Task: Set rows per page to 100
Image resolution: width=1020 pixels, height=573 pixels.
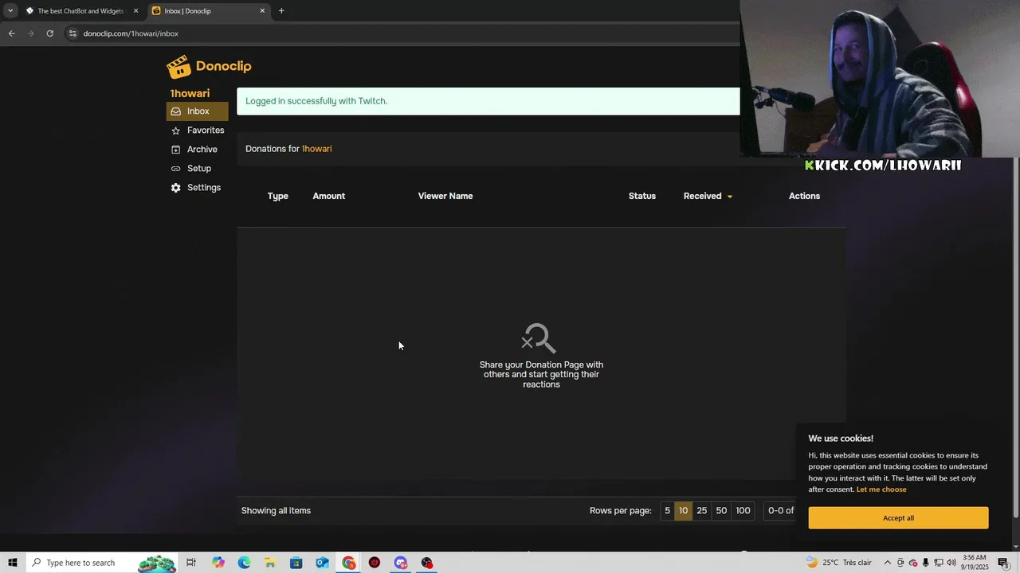Action: 743,511
